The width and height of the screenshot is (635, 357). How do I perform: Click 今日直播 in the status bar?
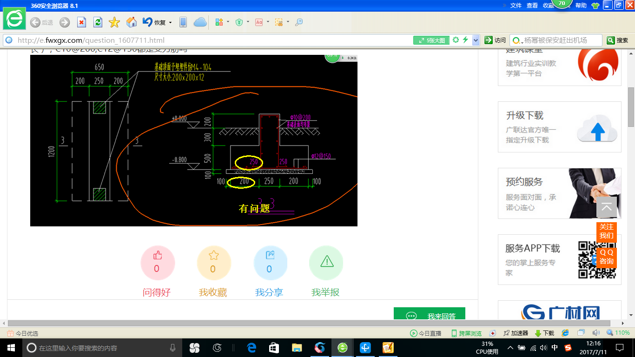coord(426,333)
